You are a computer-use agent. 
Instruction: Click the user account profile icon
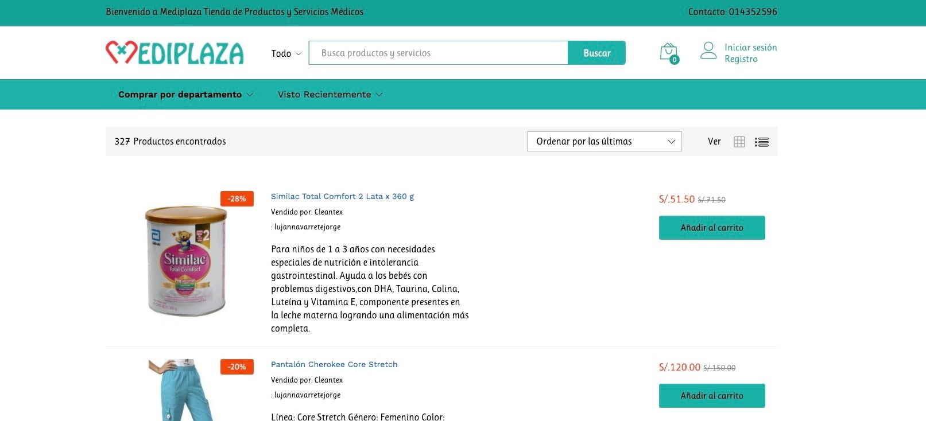(708, 50)
